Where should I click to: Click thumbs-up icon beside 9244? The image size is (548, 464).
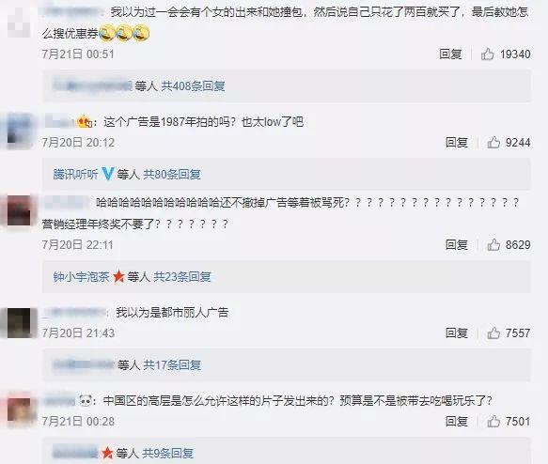[493, 143]
